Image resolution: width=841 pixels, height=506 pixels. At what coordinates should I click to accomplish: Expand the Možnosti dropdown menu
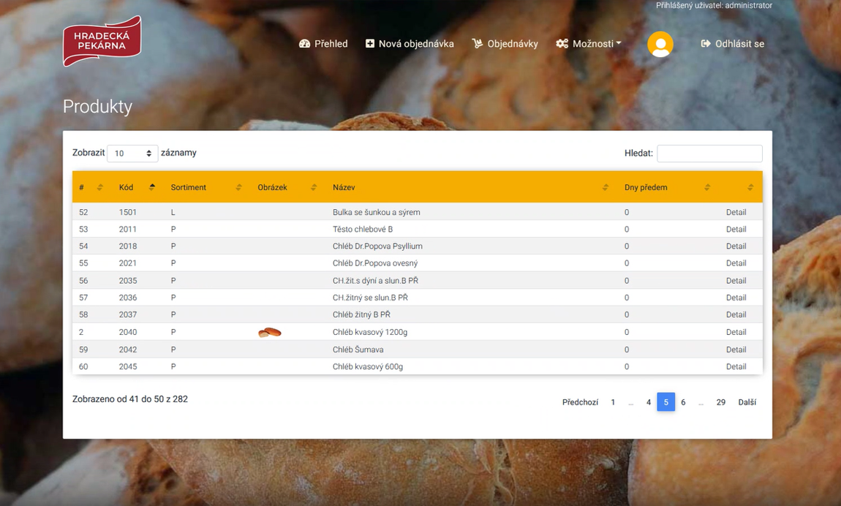[x=589, y=44]
